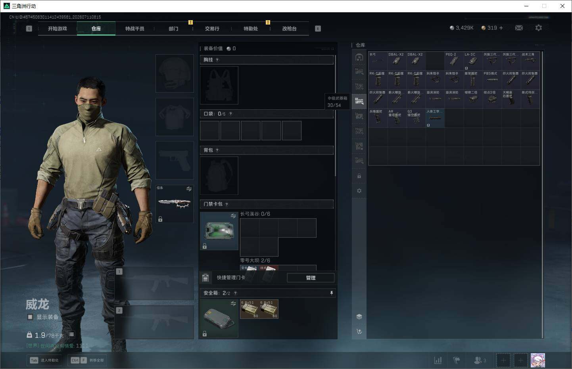Switch to the 特战干员 tab
This screenshot has height=369, width=572.
coord(135,29)
